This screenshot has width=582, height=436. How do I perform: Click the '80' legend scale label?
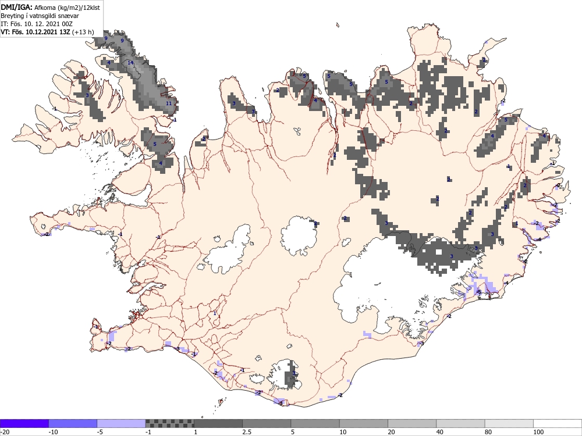click(x=488, y=432)
